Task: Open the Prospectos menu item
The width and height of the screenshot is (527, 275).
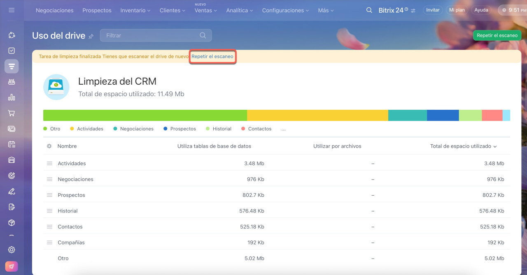Action: pos(97,10)
